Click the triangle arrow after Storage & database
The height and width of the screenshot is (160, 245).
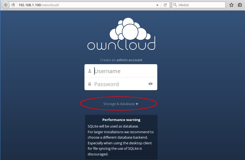(137, 104)
